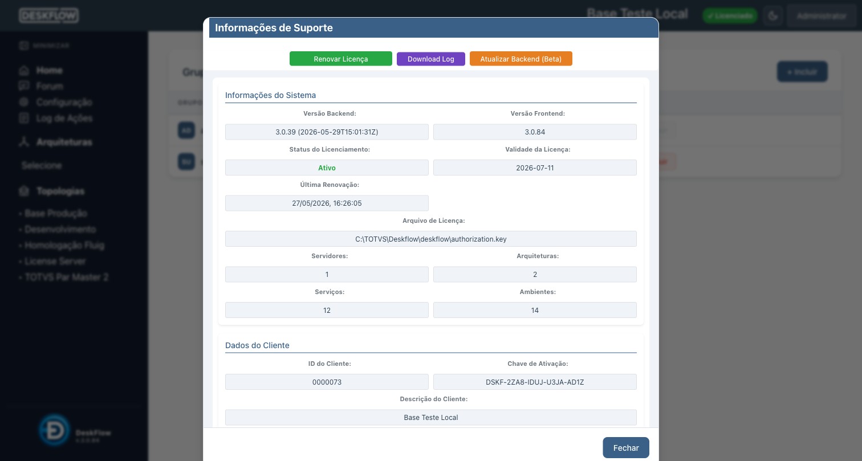Click the Arquiteturas icon in sidebar
862x461 pixels.
(x=24, y=142)
